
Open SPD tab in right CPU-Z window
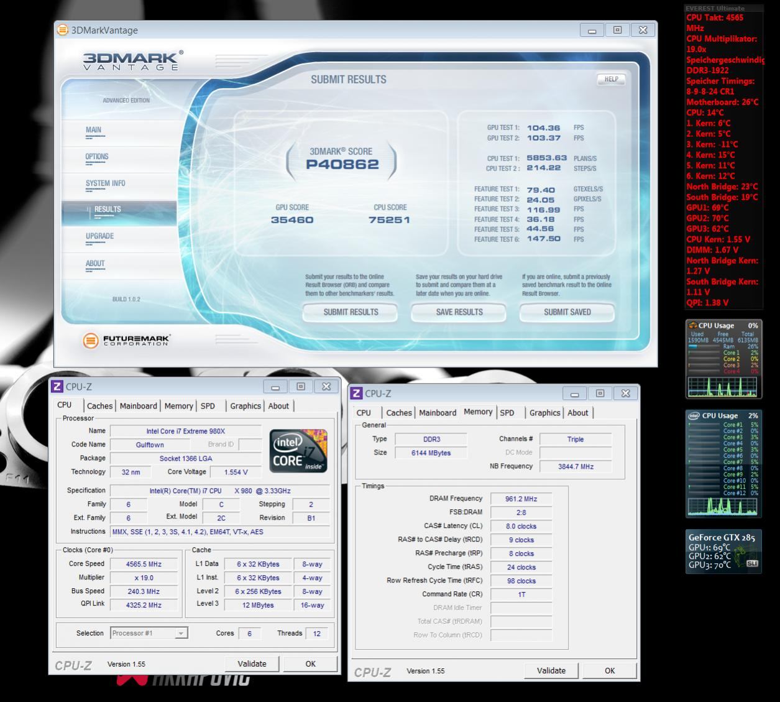(507, 413)
